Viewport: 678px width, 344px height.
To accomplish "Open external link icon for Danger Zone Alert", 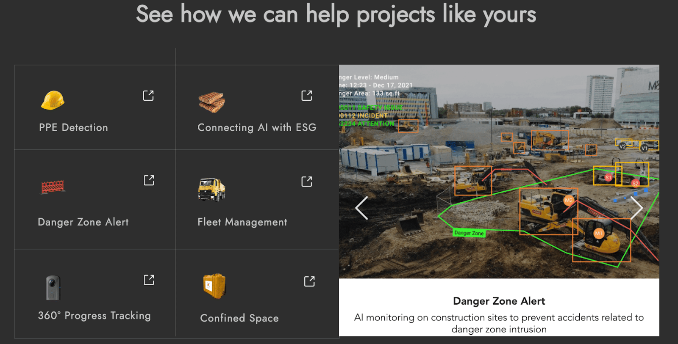I will 149,180.
